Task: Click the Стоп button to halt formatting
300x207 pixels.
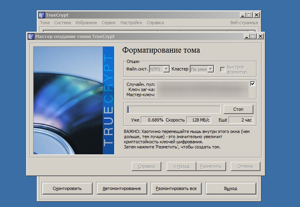Action: pyautogui.click(x=238, y=109)
